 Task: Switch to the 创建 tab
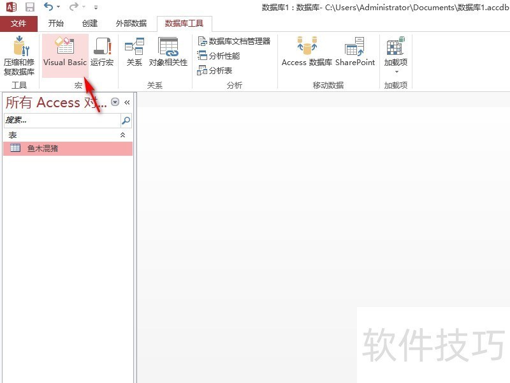(90, 24)
